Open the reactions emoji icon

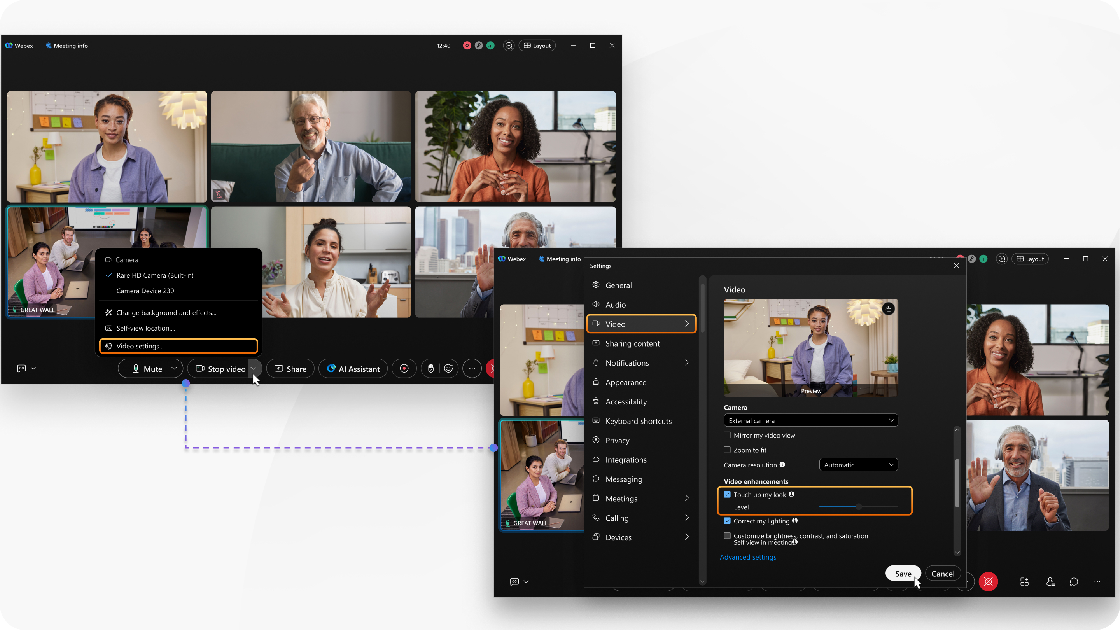pyautogui.click(x=449, y=369)
